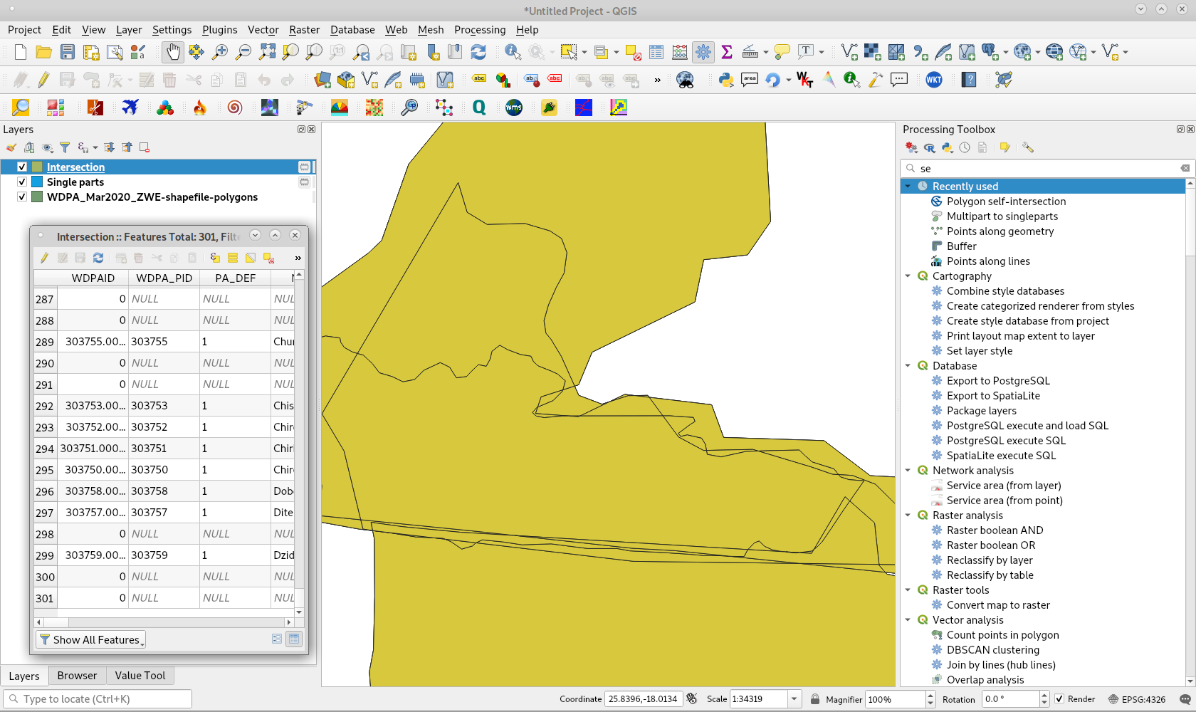Collapse the Vector analysis group
The image size is (1196, 712).
[x=908, y=619]
